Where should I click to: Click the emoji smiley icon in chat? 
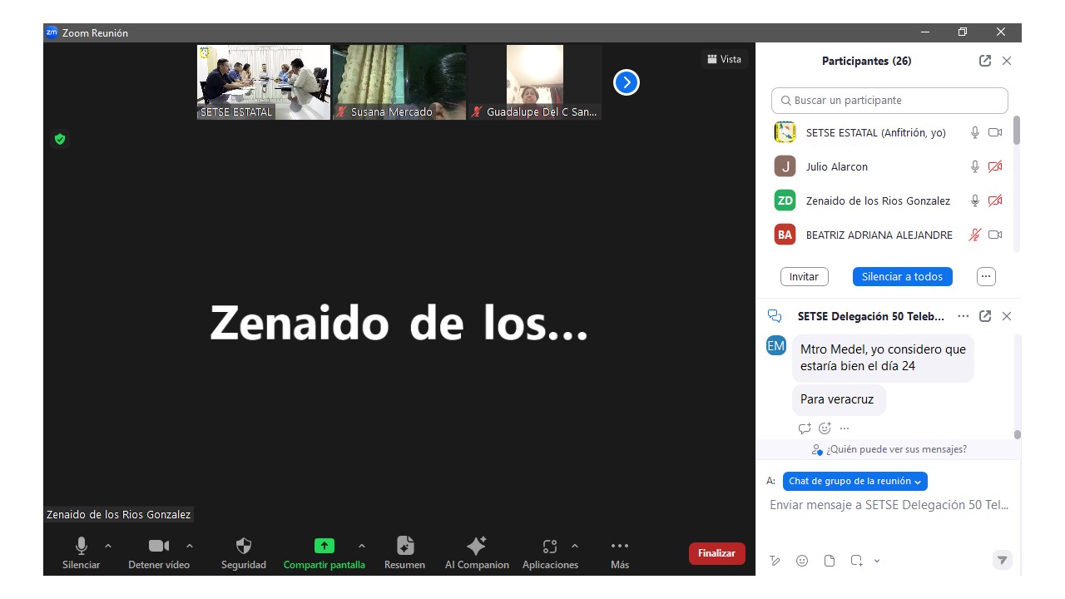(802, 561)
